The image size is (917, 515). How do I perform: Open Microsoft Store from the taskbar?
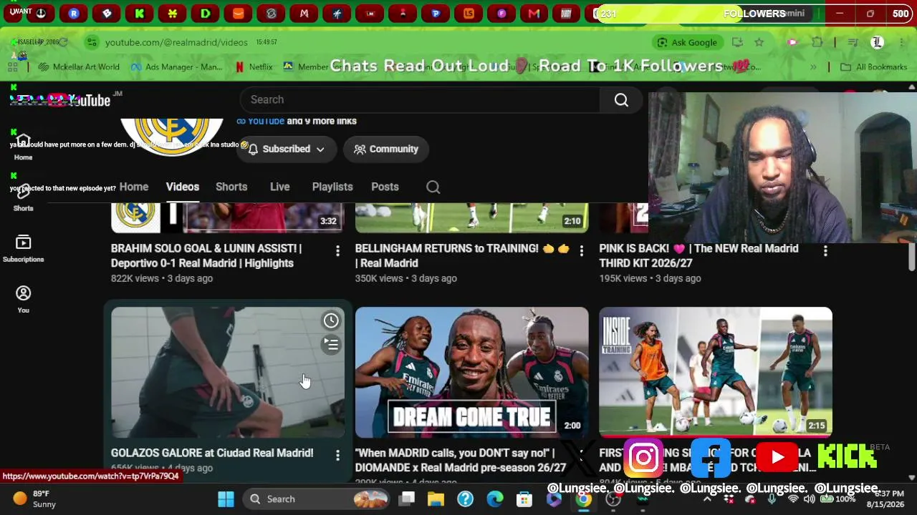click(524, 499)
